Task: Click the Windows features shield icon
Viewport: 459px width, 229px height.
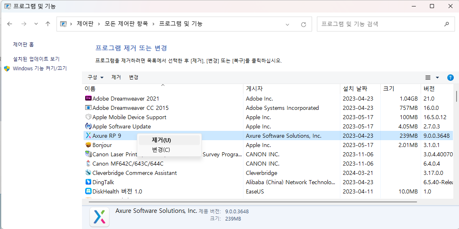Action: click(x=7, y=69)
